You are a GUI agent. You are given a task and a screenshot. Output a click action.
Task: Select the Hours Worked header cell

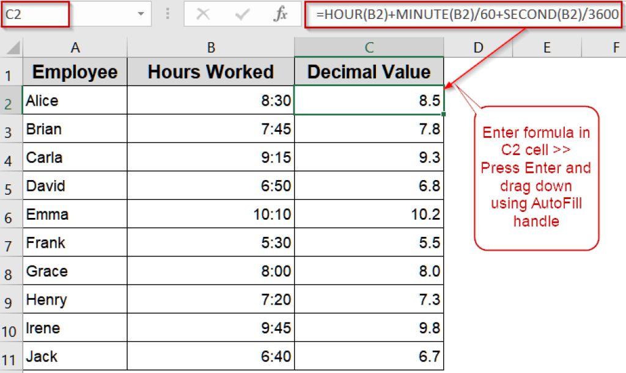tap(210, 71)
